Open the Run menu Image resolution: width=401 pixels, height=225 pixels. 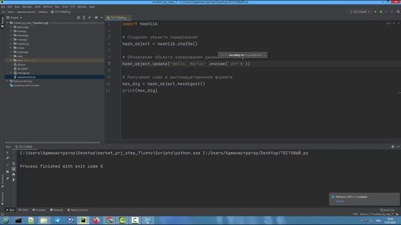point(57,7)
